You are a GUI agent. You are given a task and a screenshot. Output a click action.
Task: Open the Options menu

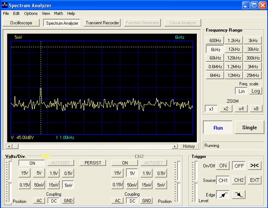pyautogui.click(x=31, y=13)
